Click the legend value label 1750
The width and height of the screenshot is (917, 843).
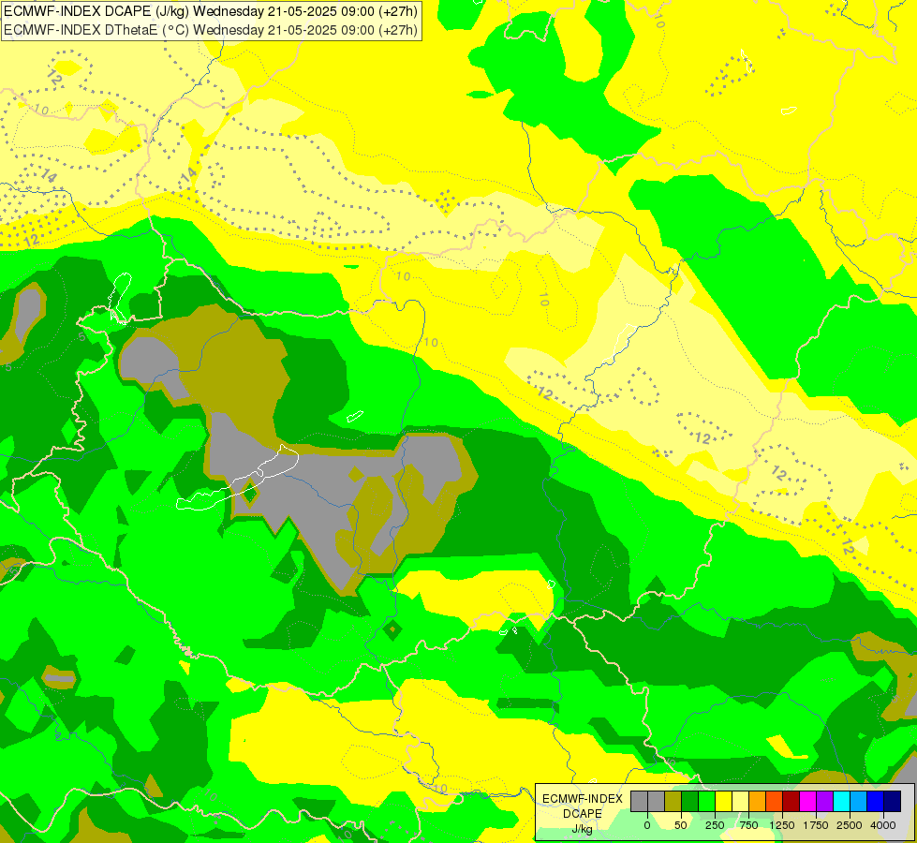coord(816,825)
